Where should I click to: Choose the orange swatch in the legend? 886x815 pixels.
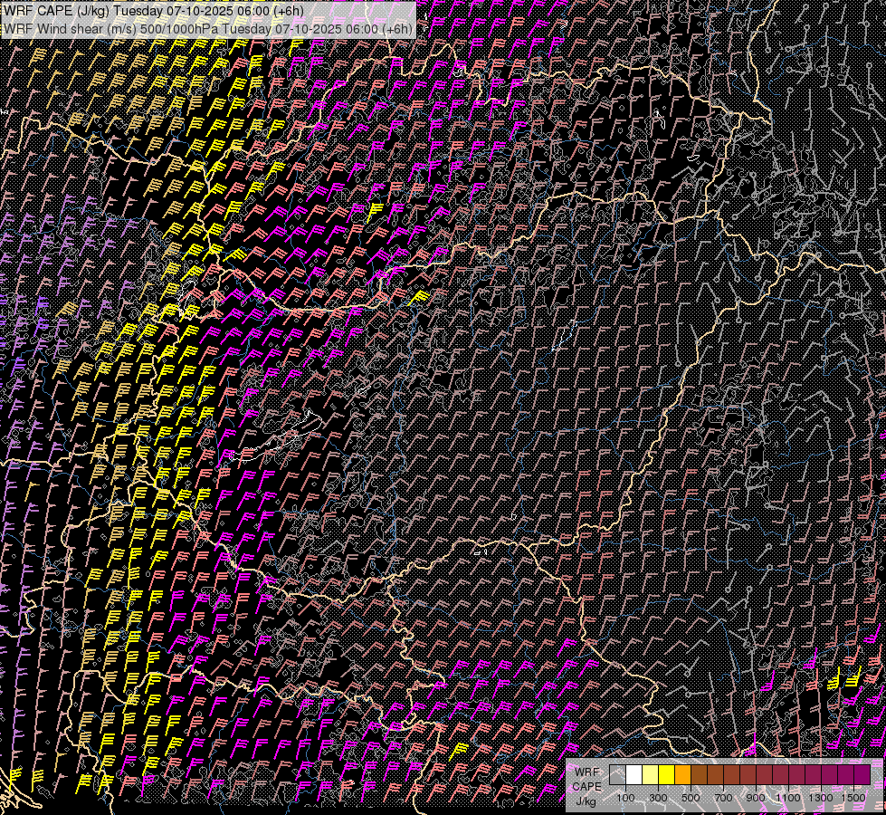(x=682, y=775)
